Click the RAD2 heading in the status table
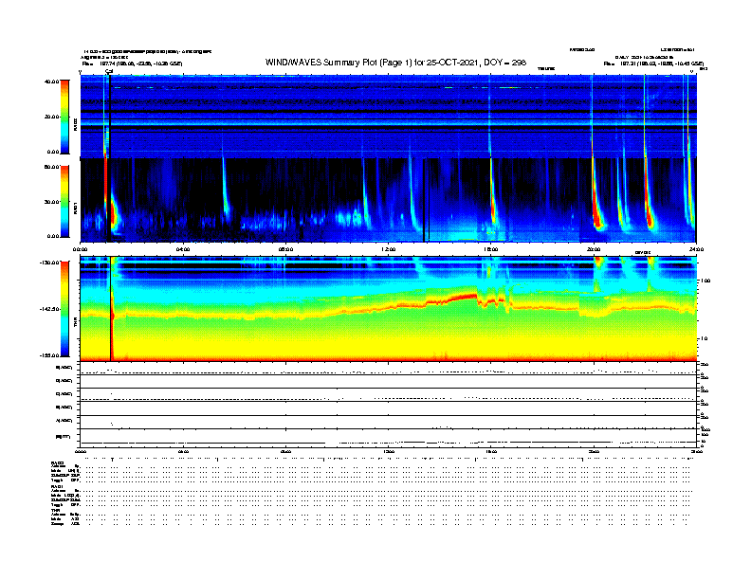This screenshot has width=751, height=580. 57,463
